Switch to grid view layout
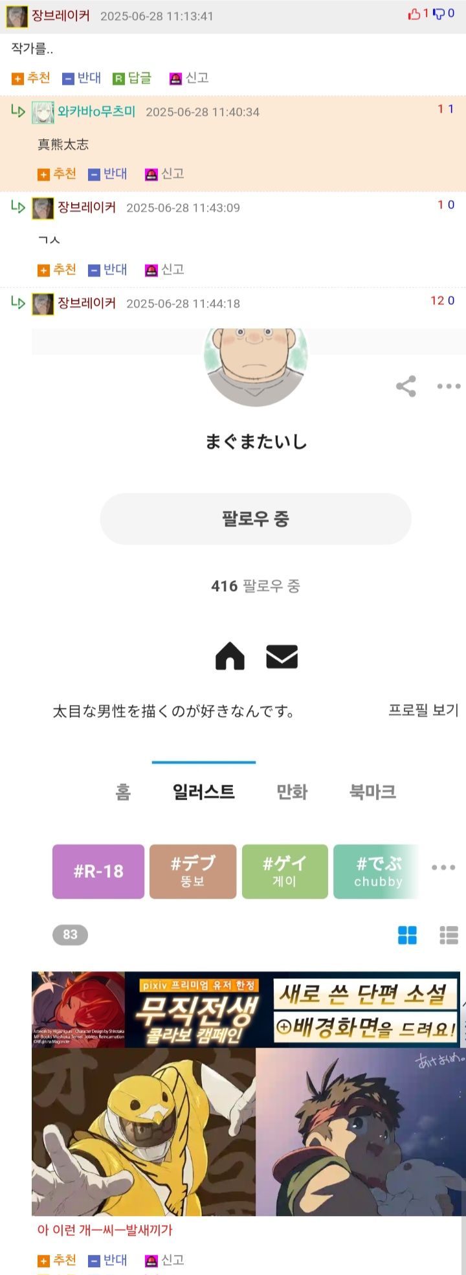 tap(407, 935)
